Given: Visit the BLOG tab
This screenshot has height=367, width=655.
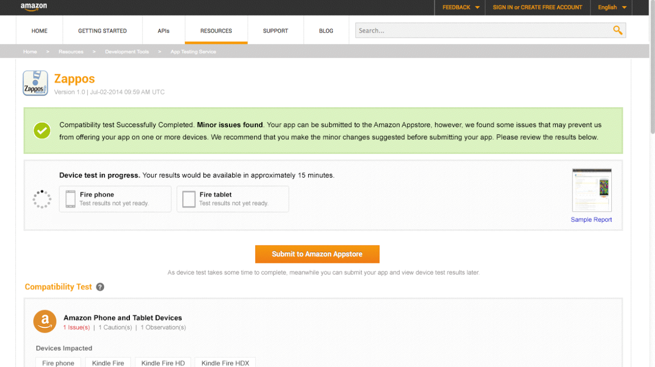Looking at the screenshot, I should pos(326,31).
